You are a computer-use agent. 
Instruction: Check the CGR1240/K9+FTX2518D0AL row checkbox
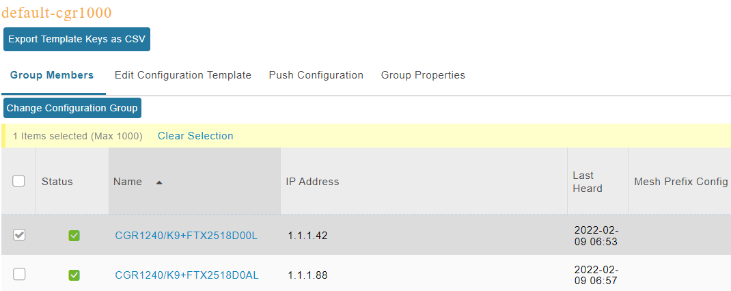pyautogui.click(x=19, y=275)
